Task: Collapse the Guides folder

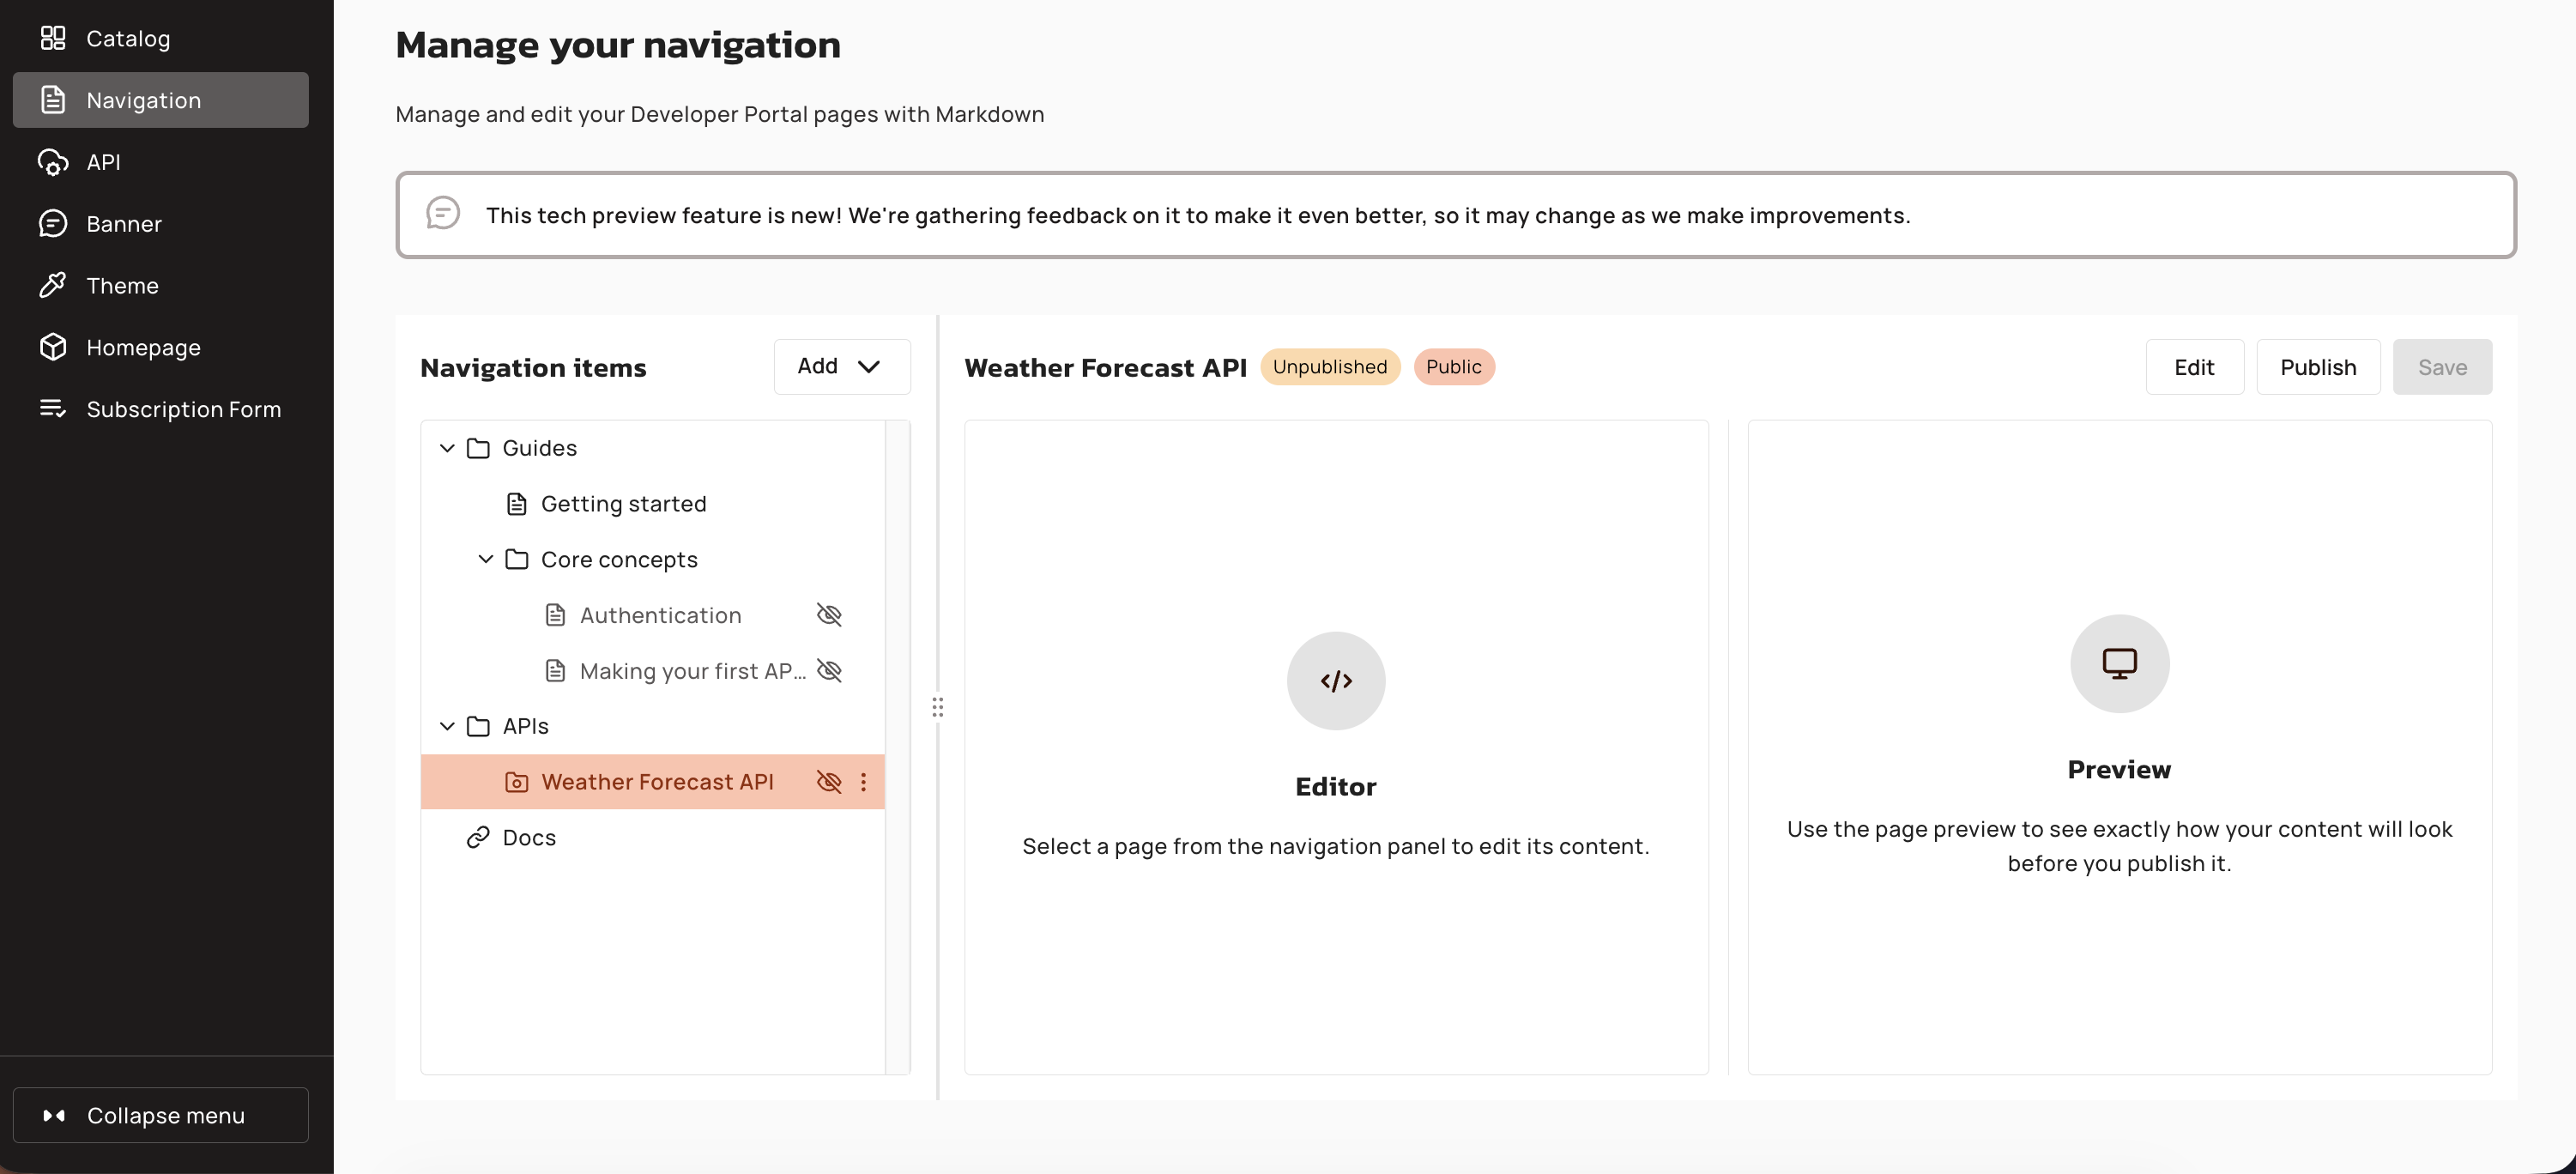Action: point(447,448)
